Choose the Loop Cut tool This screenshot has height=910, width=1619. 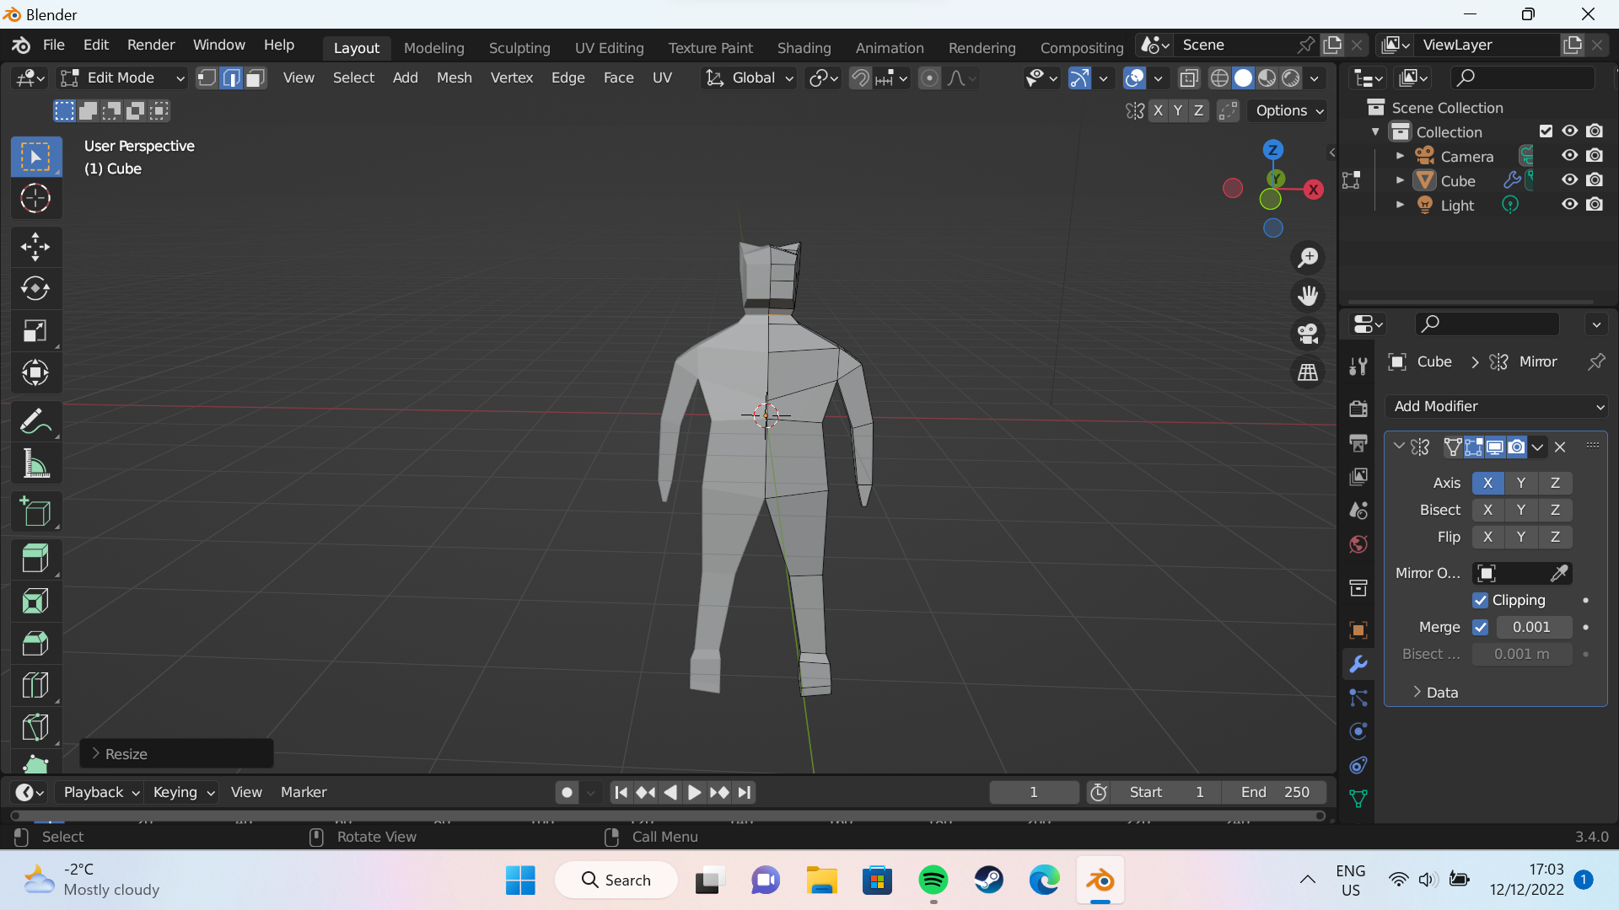35,685
